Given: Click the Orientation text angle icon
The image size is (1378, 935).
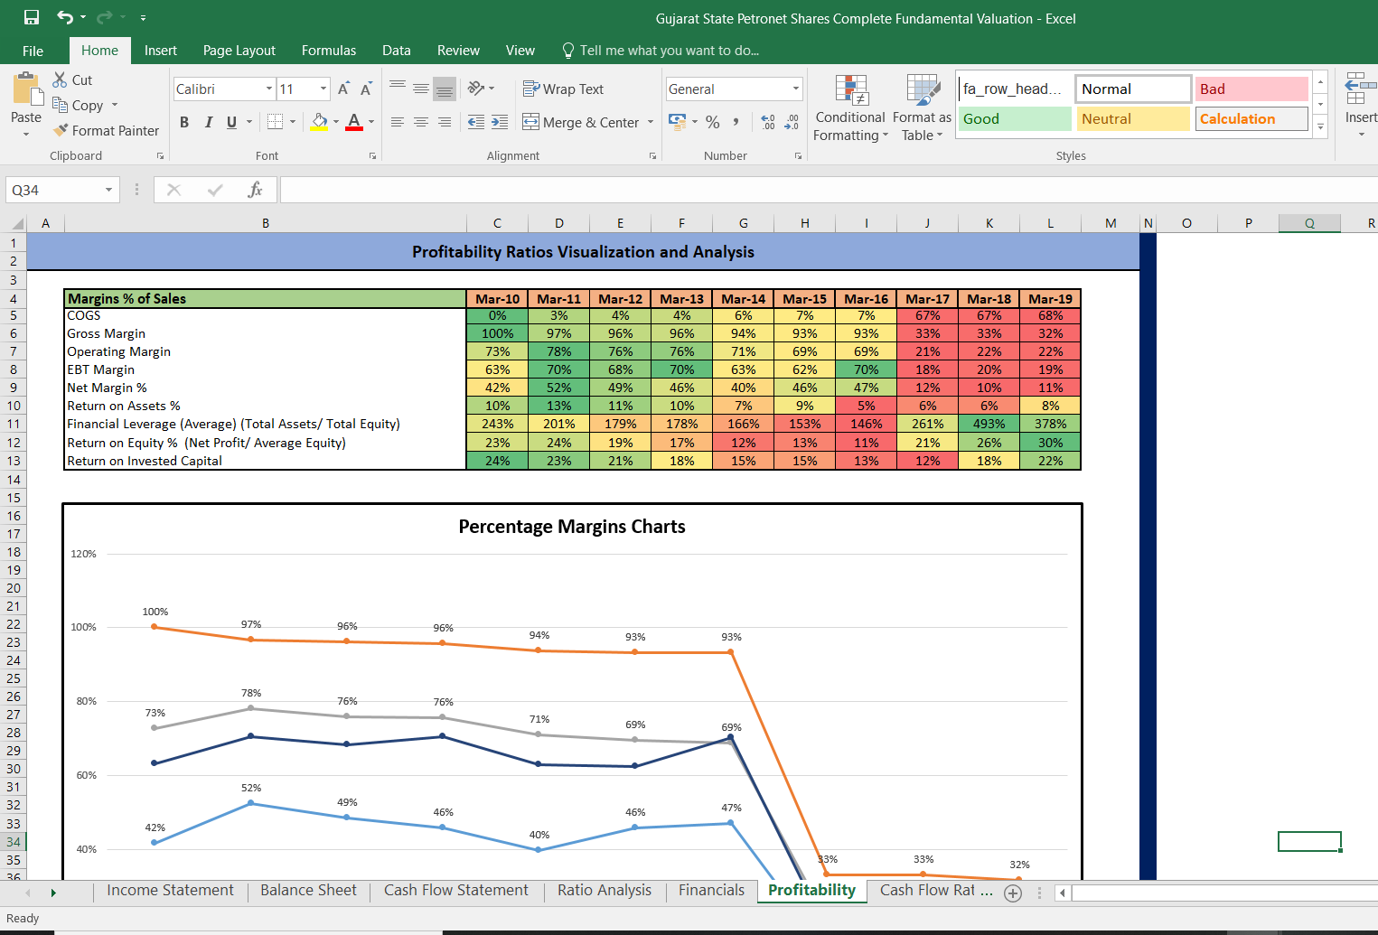Looking at the screenshot, I should coord(476,88).
